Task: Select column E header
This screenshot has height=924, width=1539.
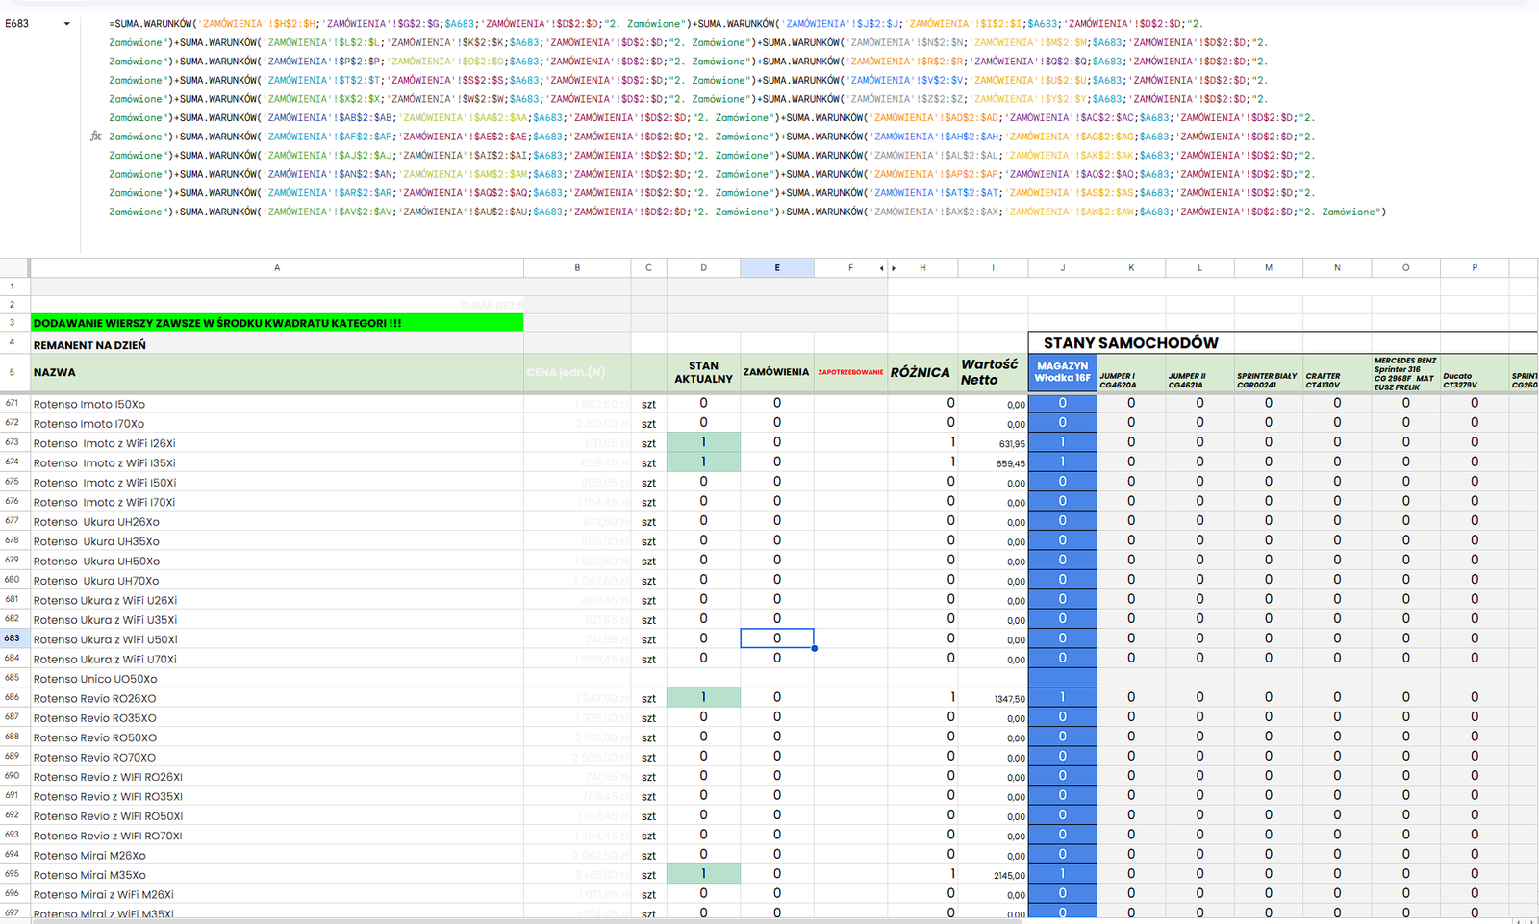Action: [x=776, y=268]
